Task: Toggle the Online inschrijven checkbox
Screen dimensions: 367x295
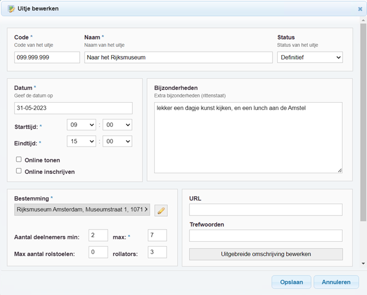Action: (x=19, y=171)
